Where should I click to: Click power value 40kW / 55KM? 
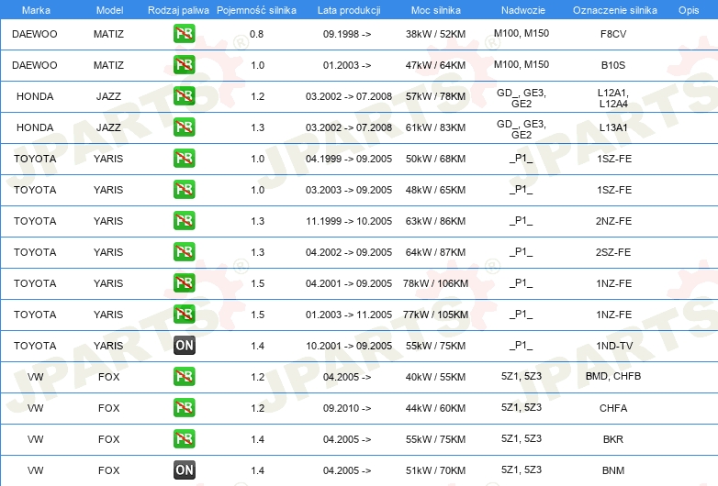(x=435, y=377)
